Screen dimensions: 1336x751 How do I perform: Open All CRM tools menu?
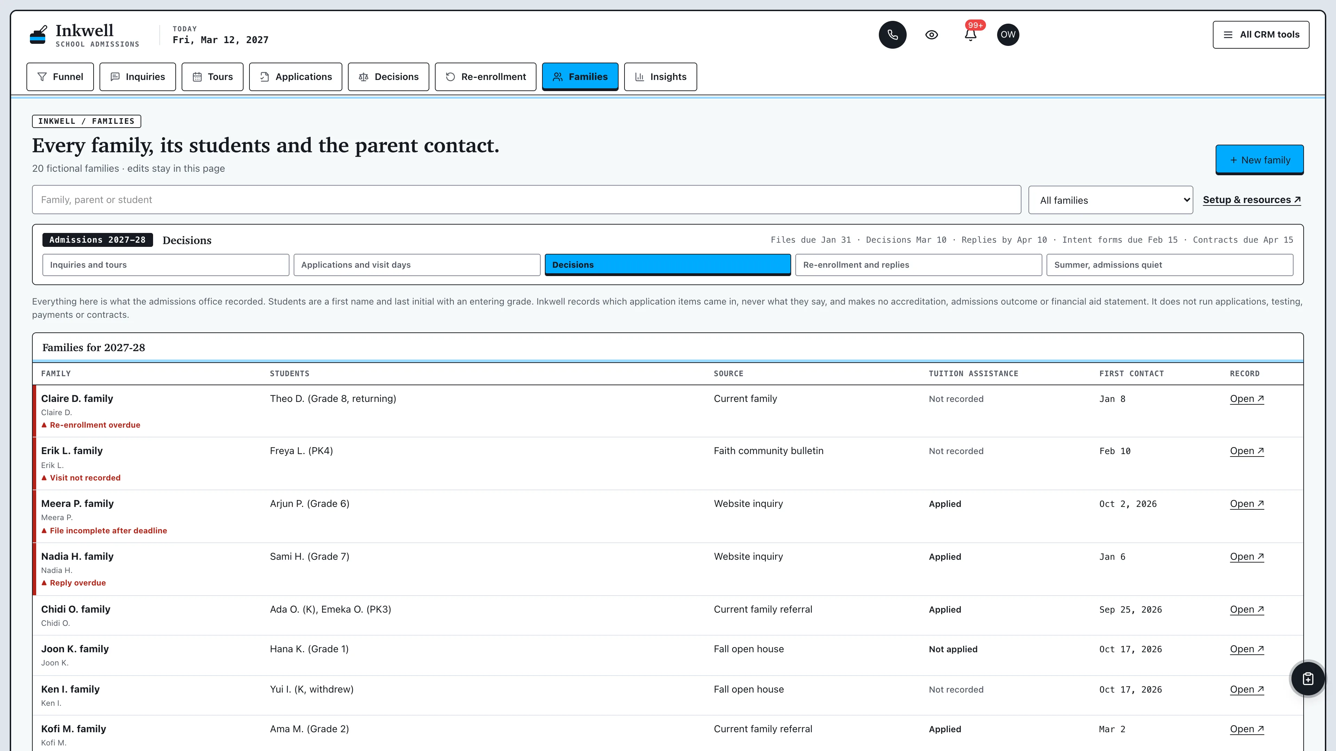coord(1261,35)
